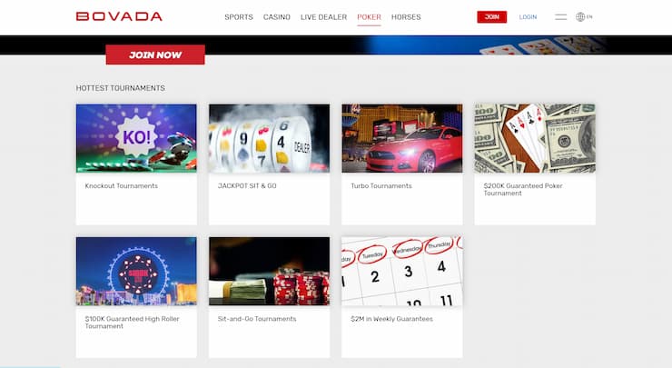Select the Sit-and-Go Tournaments chips image
672x368 pixels.
click(269, 271)
